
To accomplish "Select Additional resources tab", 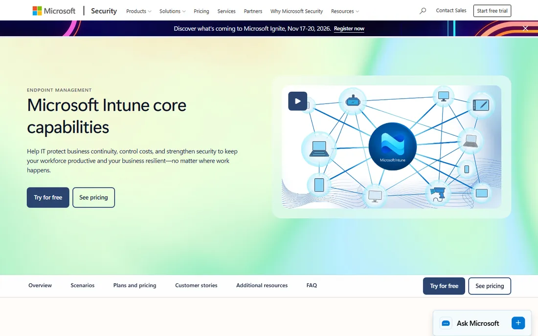I will (x=262, y=285).
